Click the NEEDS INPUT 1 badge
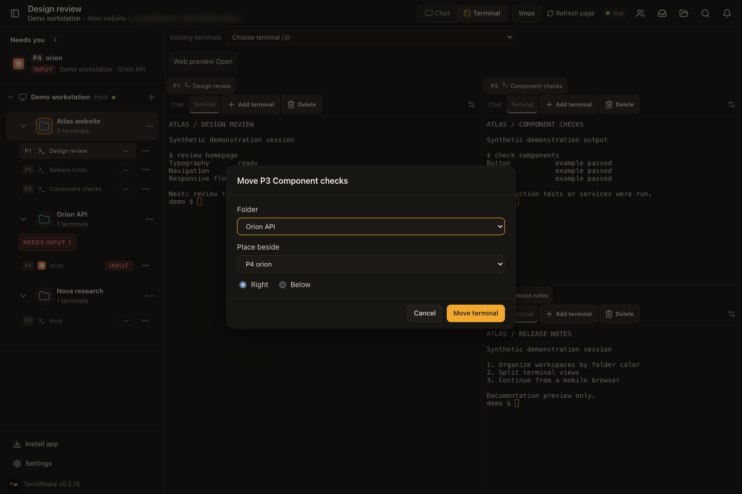742x494 pixels. point(47,242)
